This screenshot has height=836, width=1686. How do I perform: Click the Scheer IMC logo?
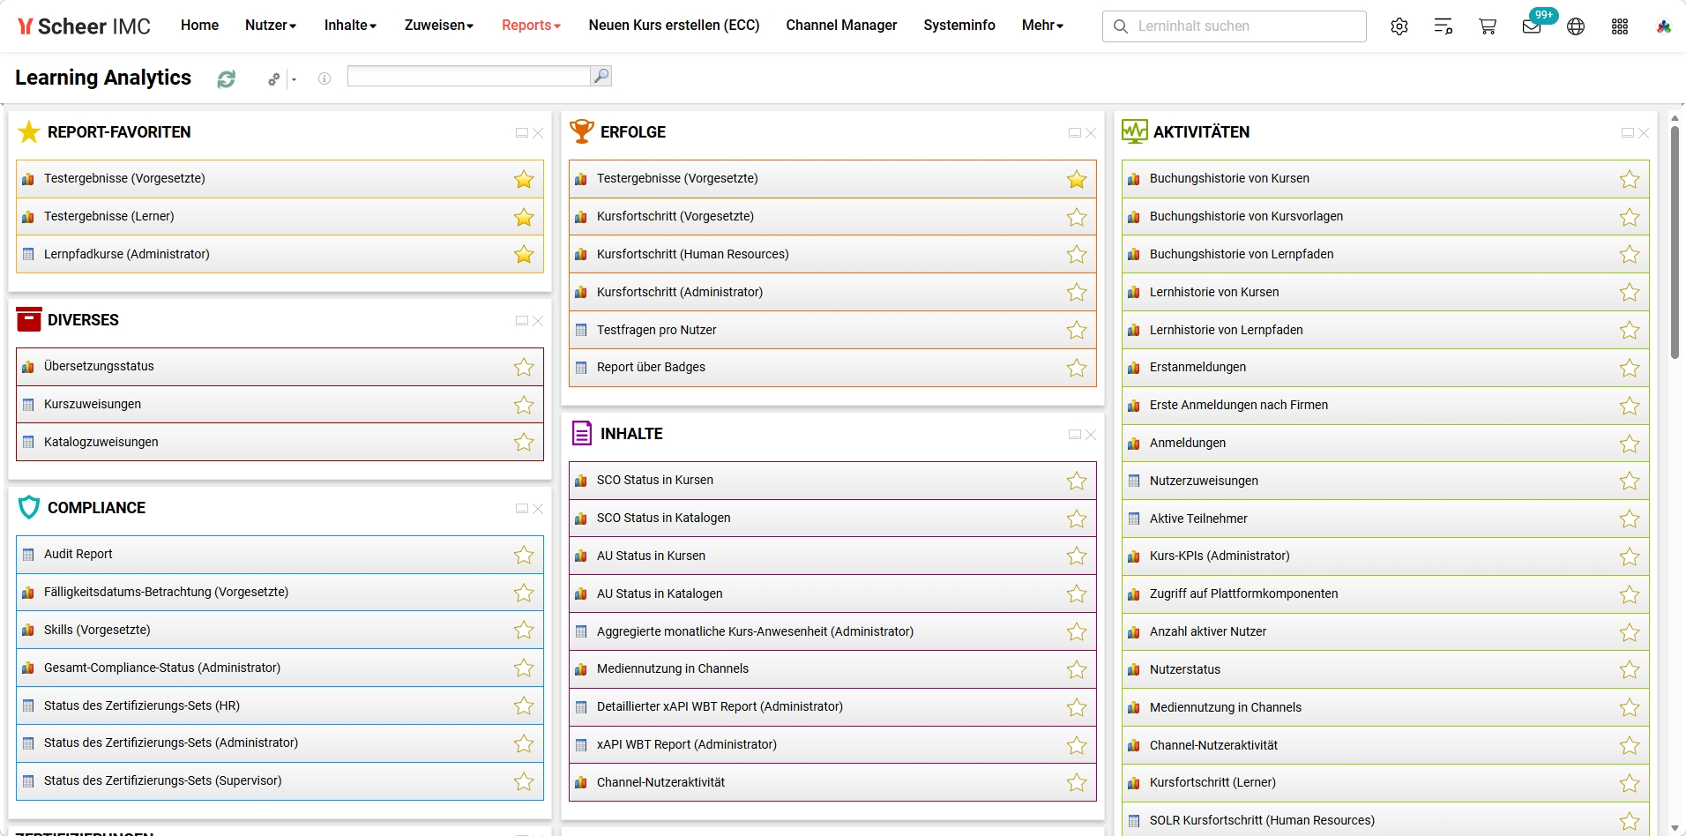click(x=85, y=26)
